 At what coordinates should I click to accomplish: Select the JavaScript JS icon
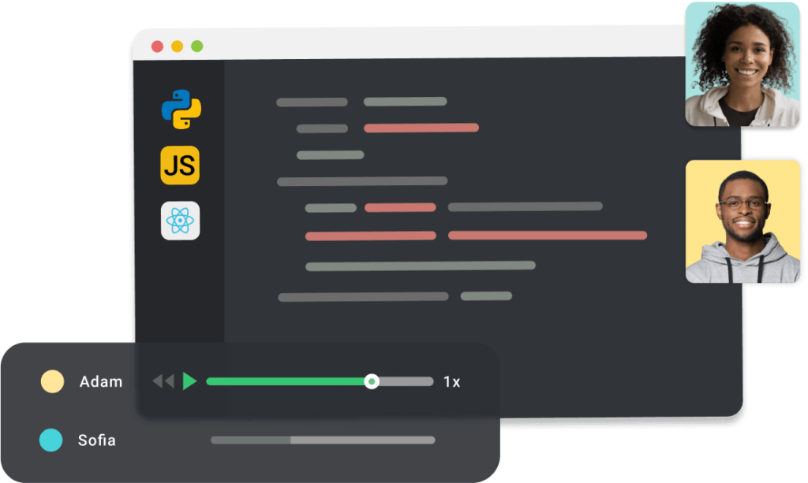[180, 165]
